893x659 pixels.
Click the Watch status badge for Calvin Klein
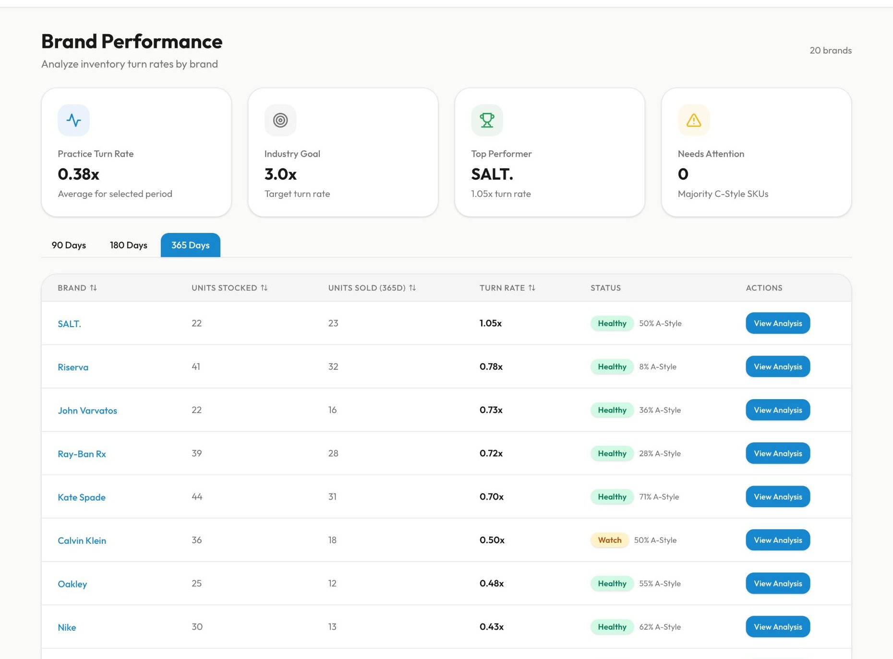tap(609, 540)
